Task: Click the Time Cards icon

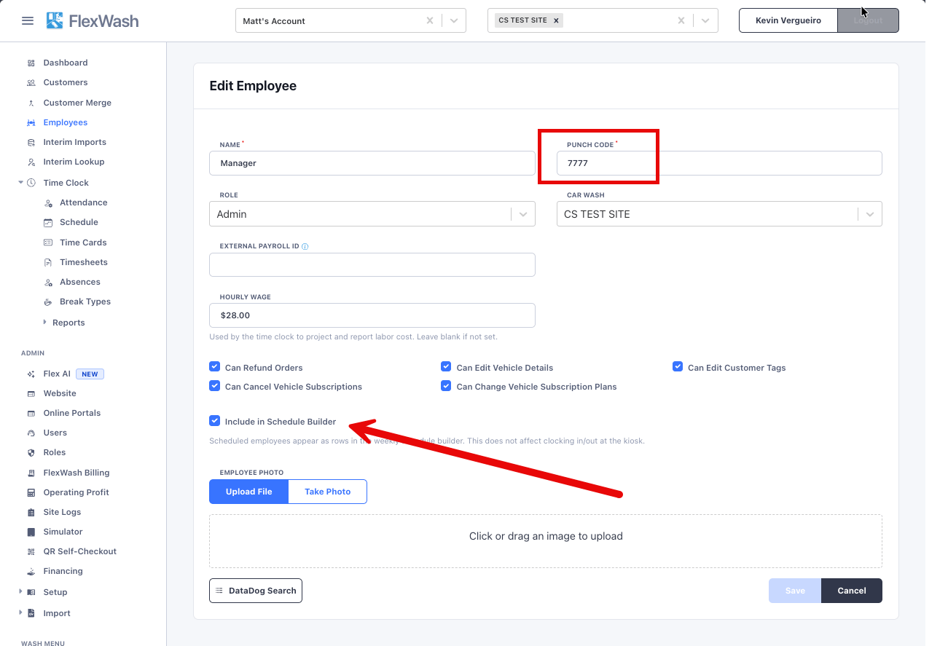Action: [x=48, y=243]
